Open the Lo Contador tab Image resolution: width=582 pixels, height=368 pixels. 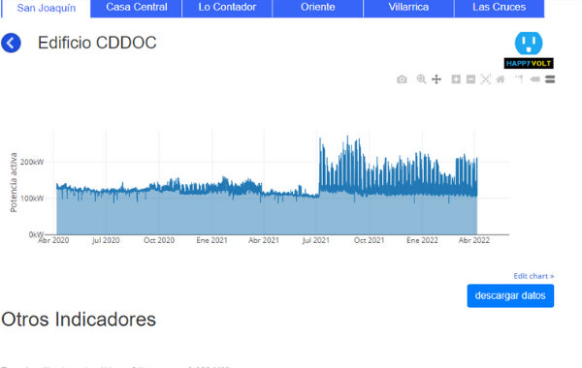227,8
